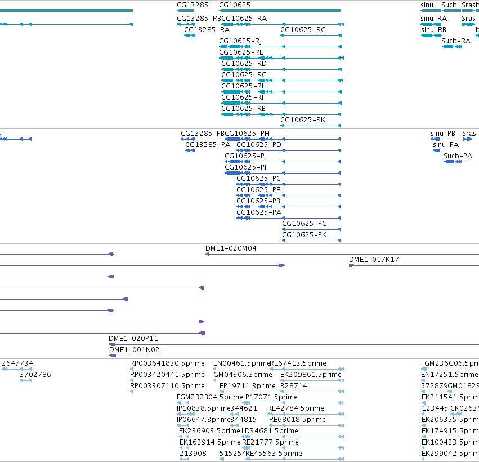Open EST RP003641830.5prime
The width and height of the screenshot is (479, 462).
tap(167, 363)
